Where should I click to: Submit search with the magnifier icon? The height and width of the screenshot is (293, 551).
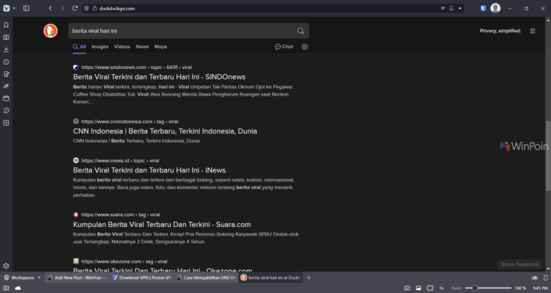tap(301, 31)
